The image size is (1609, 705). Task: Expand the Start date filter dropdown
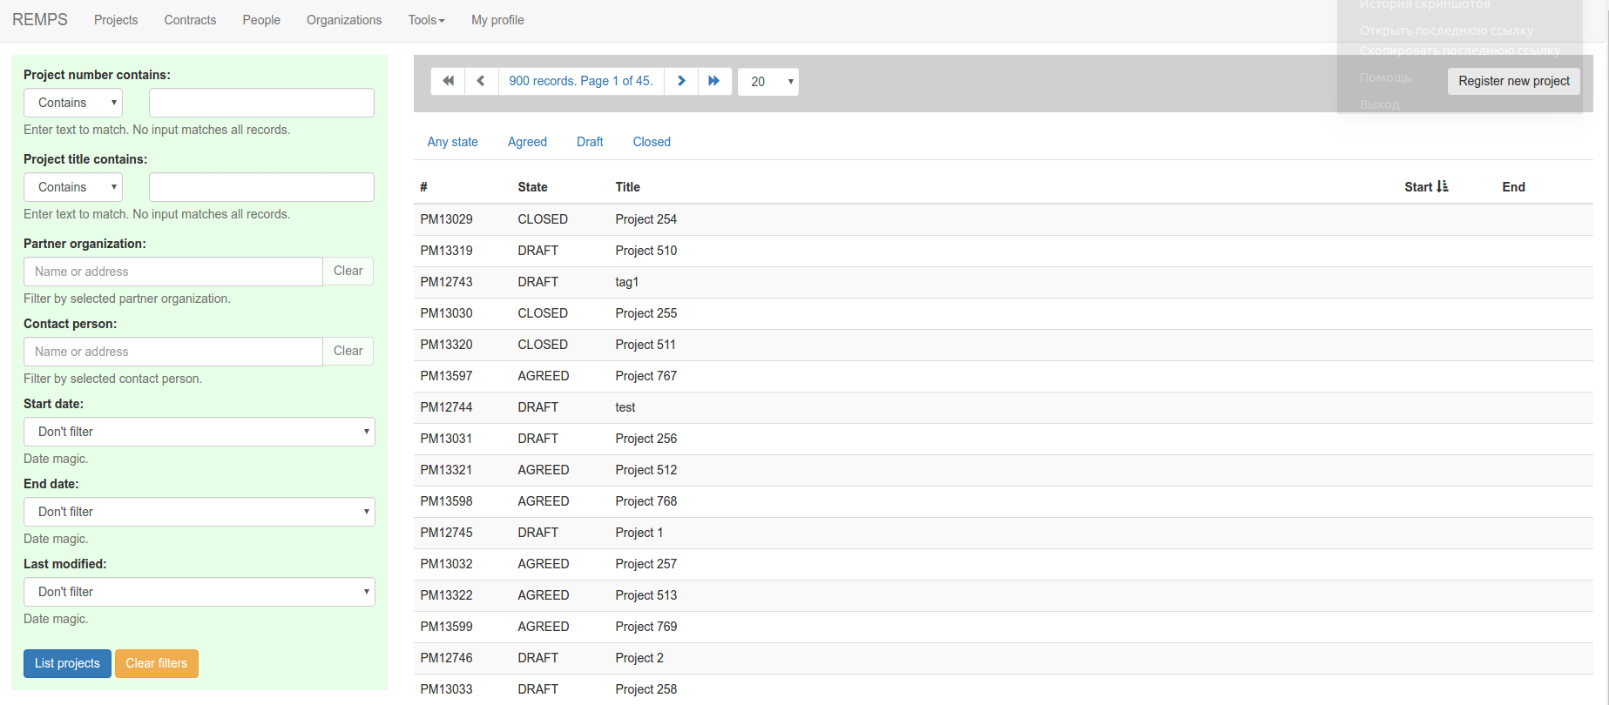point(199,432)
